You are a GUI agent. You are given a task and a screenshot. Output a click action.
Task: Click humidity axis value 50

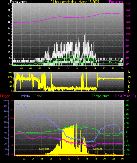pos(5,127)
